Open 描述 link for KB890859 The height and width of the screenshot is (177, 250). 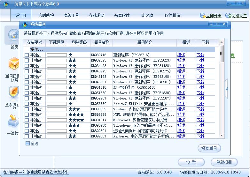coord(181,109)
